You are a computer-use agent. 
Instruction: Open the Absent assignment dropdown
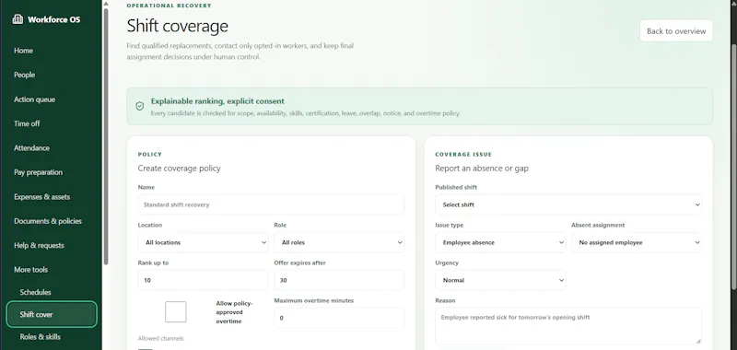point(637,242)
